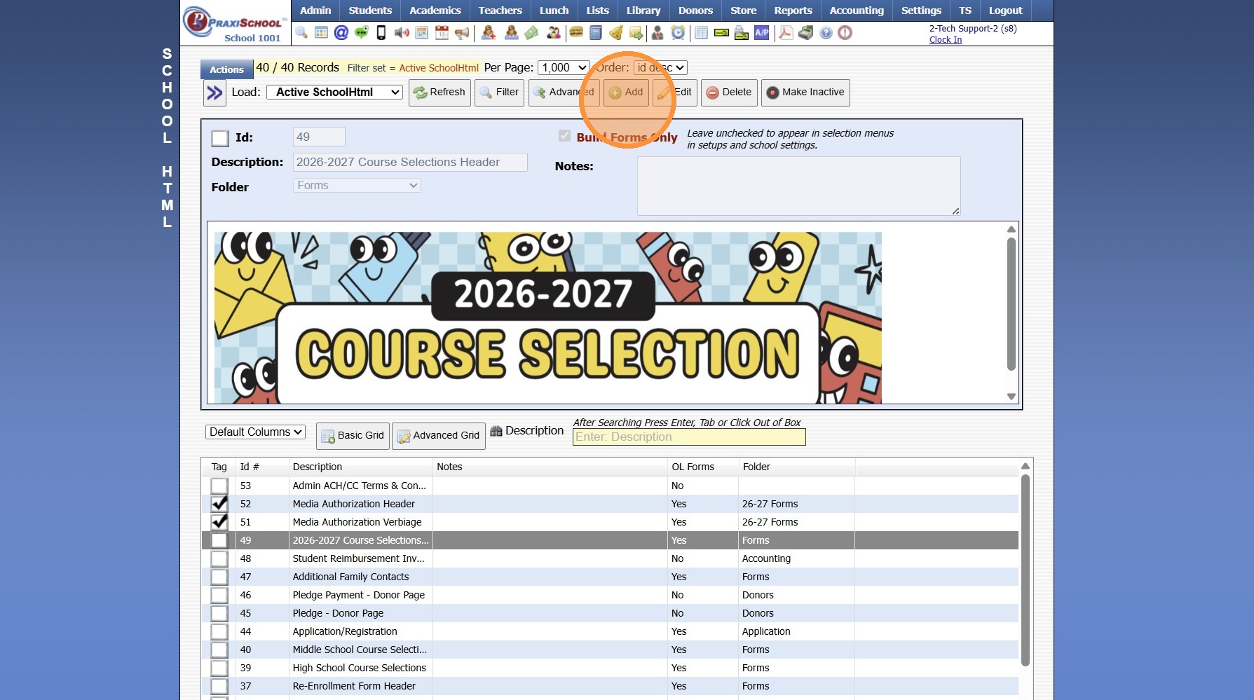Open the Academics menu
The width and height of the screenshot is (1254, 700).
pos(435,11)
